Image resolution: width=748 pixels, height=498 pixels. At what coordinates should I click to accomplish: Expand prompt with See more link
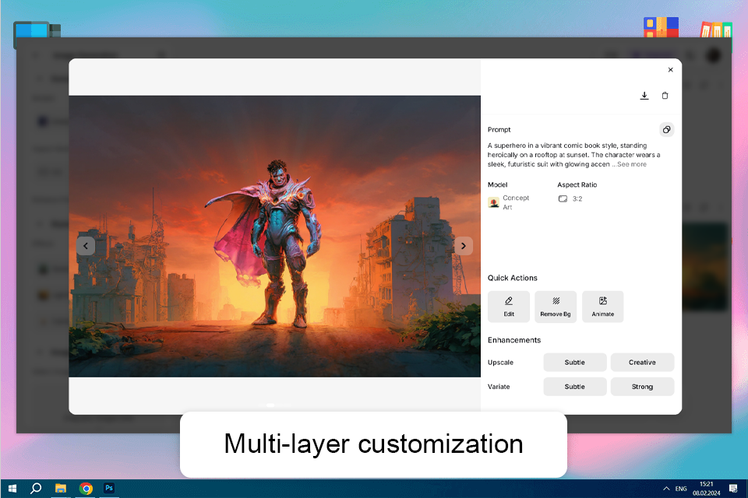(x=632, y=164)
